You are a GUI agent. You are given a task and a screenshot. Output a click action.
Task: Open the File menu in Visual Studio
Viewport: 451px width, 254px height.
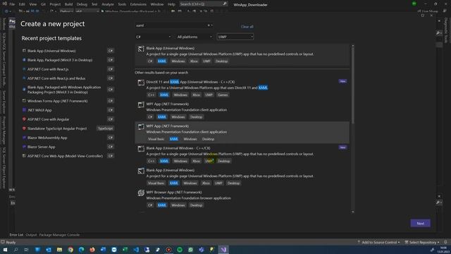click(x=12, y=4)
